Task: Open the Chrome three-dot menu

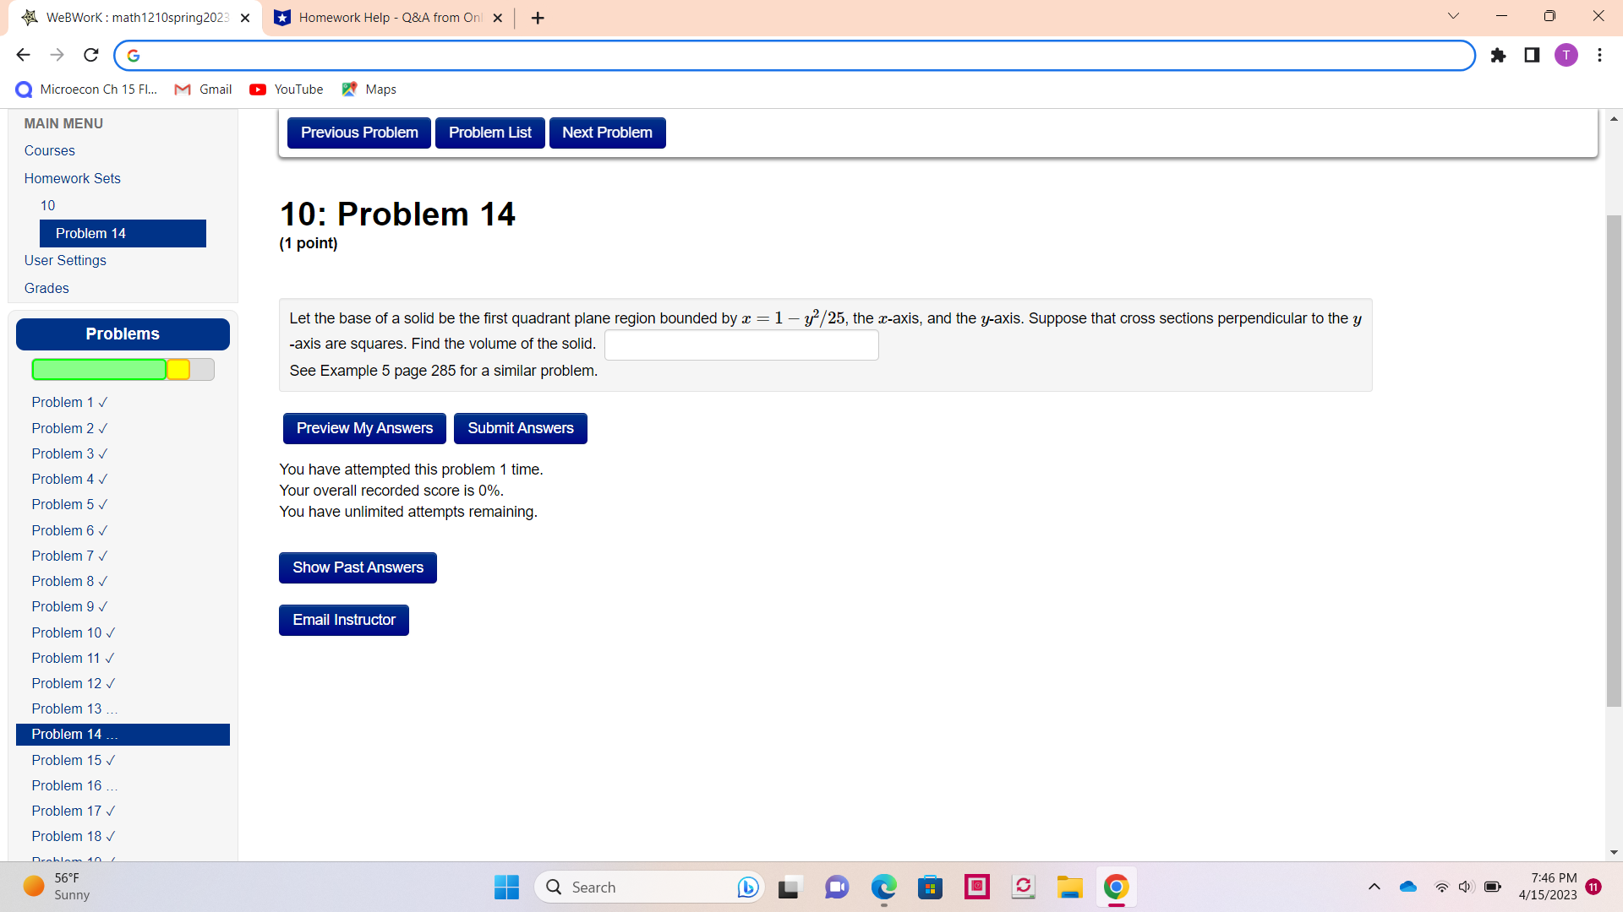Action: [x=1599, y=55]
